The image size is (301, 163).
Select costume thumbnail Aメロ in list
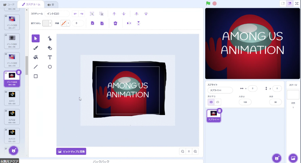click(12, 98)
